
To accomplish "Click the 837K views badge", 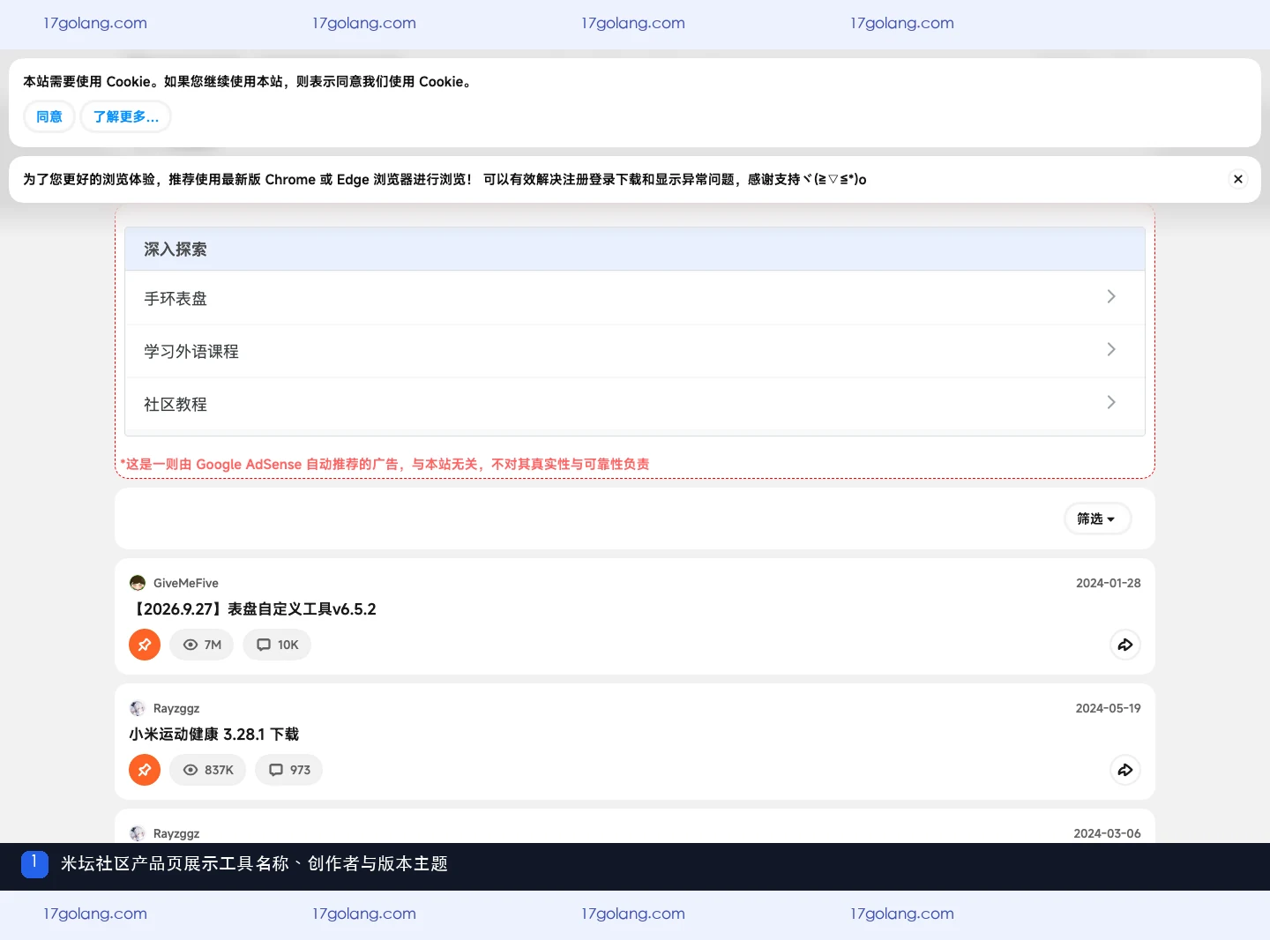I will 208,770.
